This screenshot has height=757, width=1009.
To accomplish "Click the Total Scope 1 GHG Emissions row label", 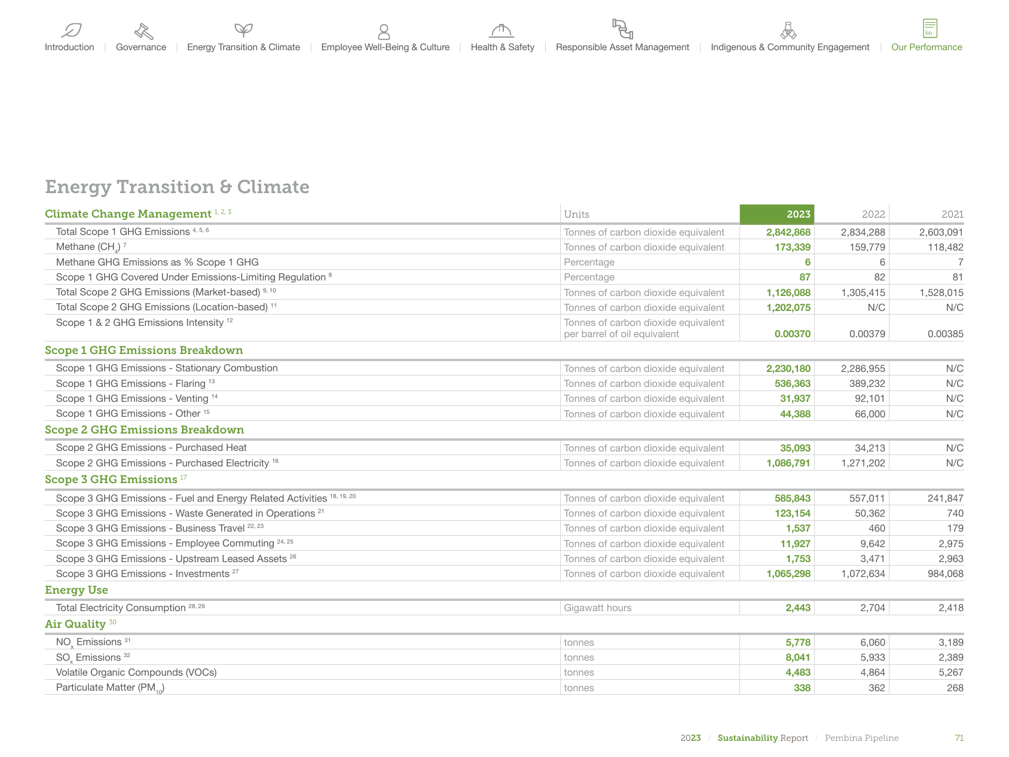I will [x=123, y=232].
